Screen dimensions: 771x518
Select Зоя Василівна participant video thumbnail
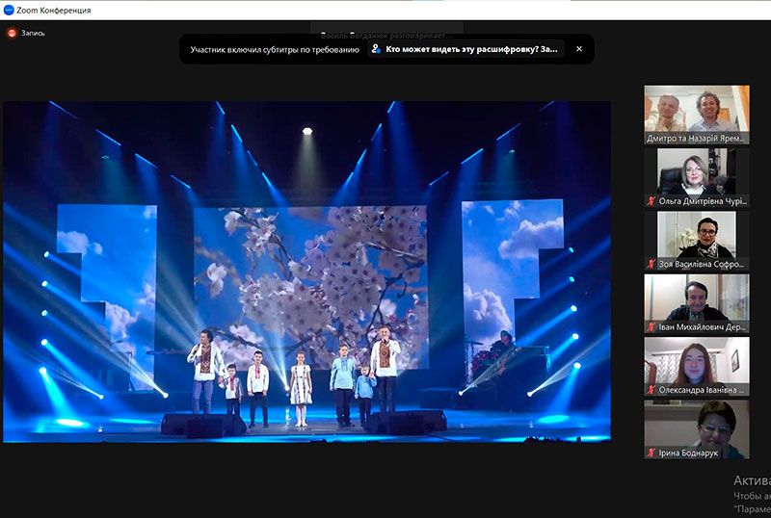[x=697, y=241]
